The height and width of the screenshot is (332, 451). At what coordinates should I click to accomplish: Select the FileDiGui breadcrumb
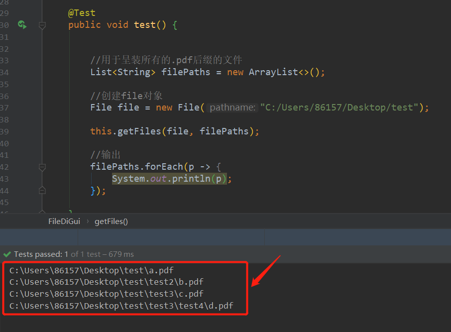(64, 221)
